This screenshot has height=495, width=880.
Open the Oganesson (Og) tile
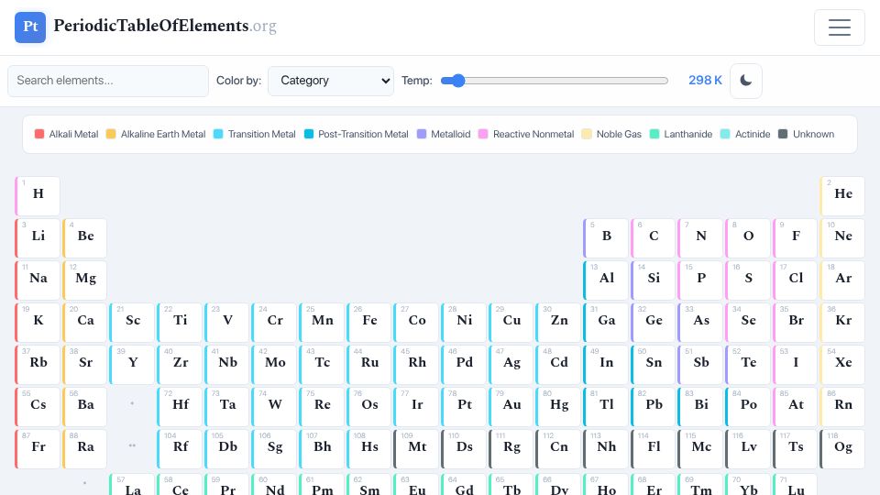[842, 449]
